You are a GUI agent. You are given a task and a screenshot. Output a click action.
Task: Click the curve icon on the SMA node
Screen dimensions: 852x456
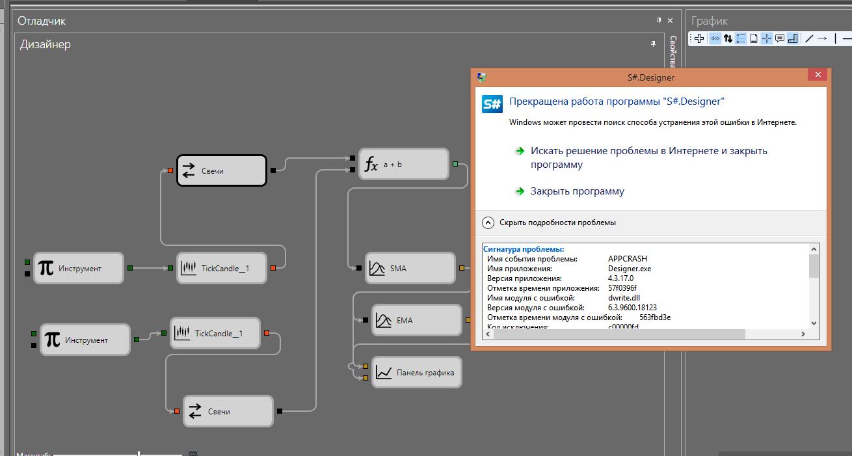(377, 268)
